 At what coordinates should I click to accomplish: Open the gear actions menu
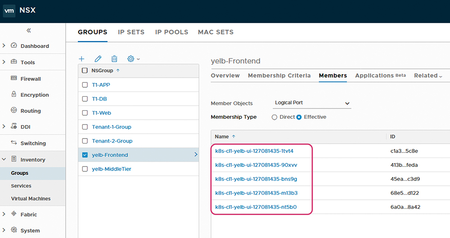pyautogui.click(x=134, y=59)
